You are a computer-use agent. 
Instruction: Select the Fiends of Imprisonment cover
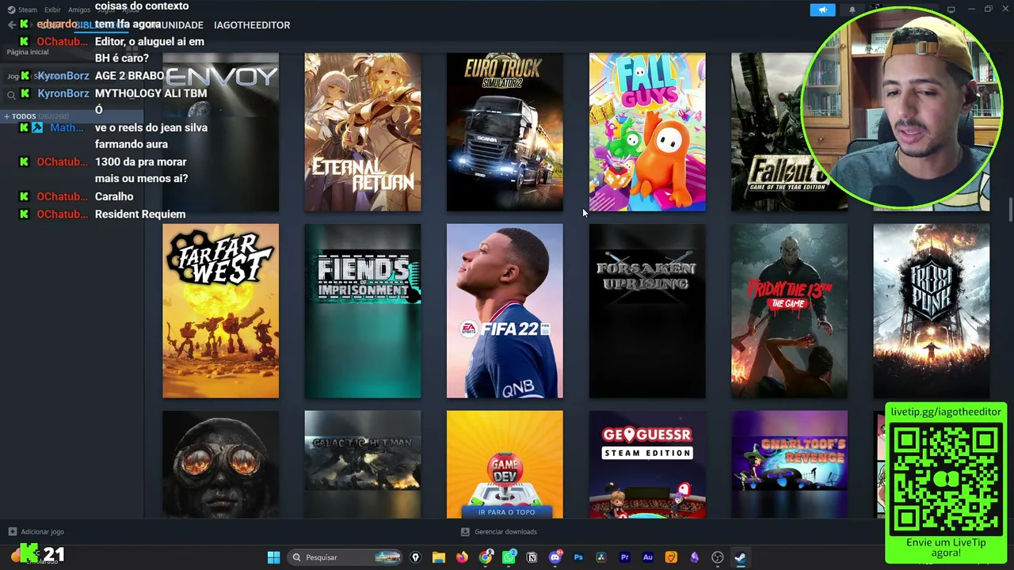[363, 311]
